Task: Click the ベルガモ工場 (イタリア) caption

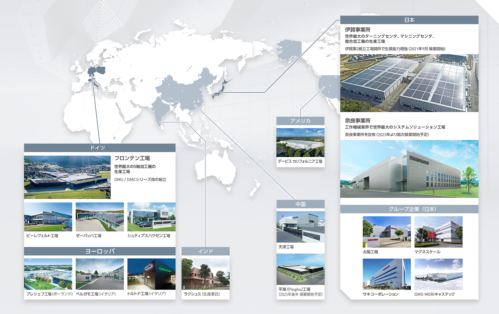Action: point(96,294)
